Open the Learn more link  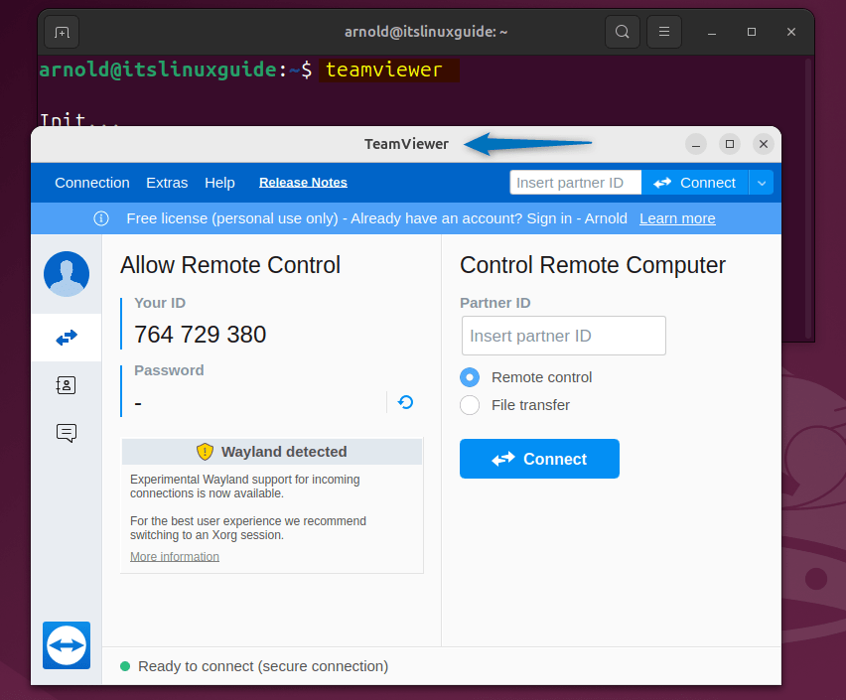coord(677,218)
